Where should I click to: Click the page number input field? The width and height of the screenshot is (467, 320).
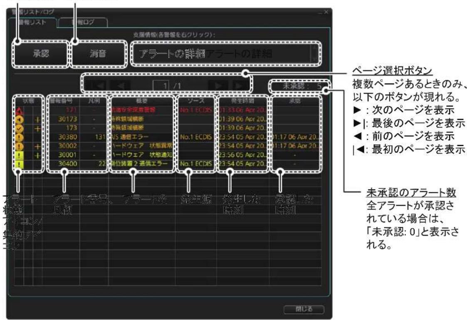pos(161,86)
